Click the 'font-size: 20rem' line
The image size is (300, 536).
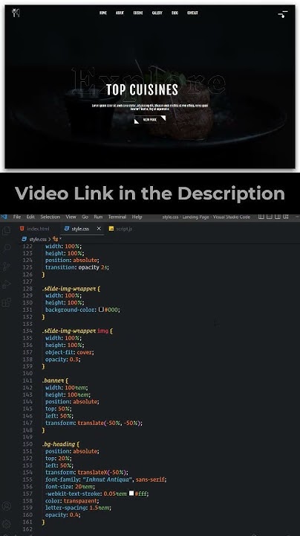click(70, 486)
